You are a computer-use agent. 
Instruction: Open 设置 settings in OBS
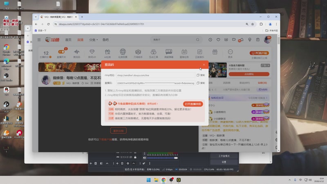224,162
